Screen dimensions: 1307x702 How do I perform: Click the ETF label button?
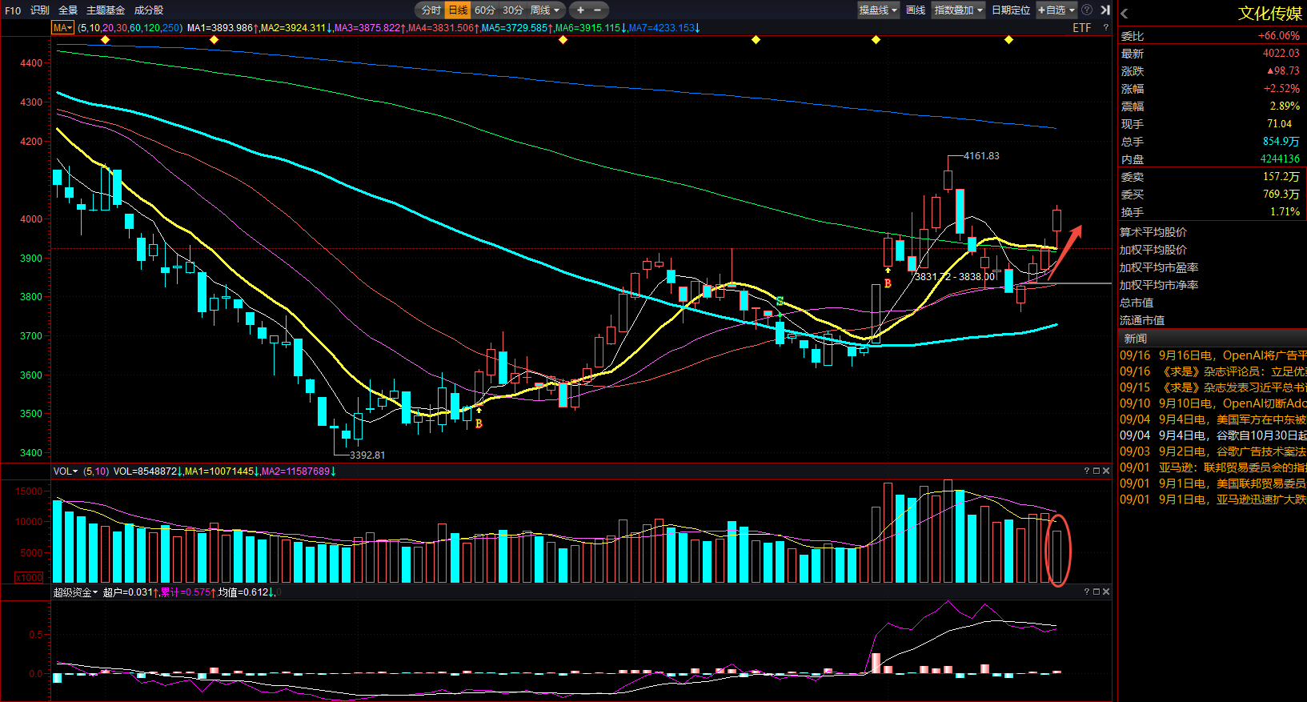[x=1082, y=27]
